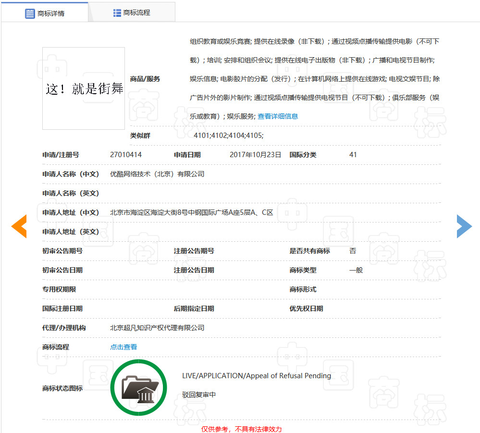Image resolution: width=480 pixels, height=433 pixels.
Task: Open the 查看详细信息 link
Action: [278, 116]
